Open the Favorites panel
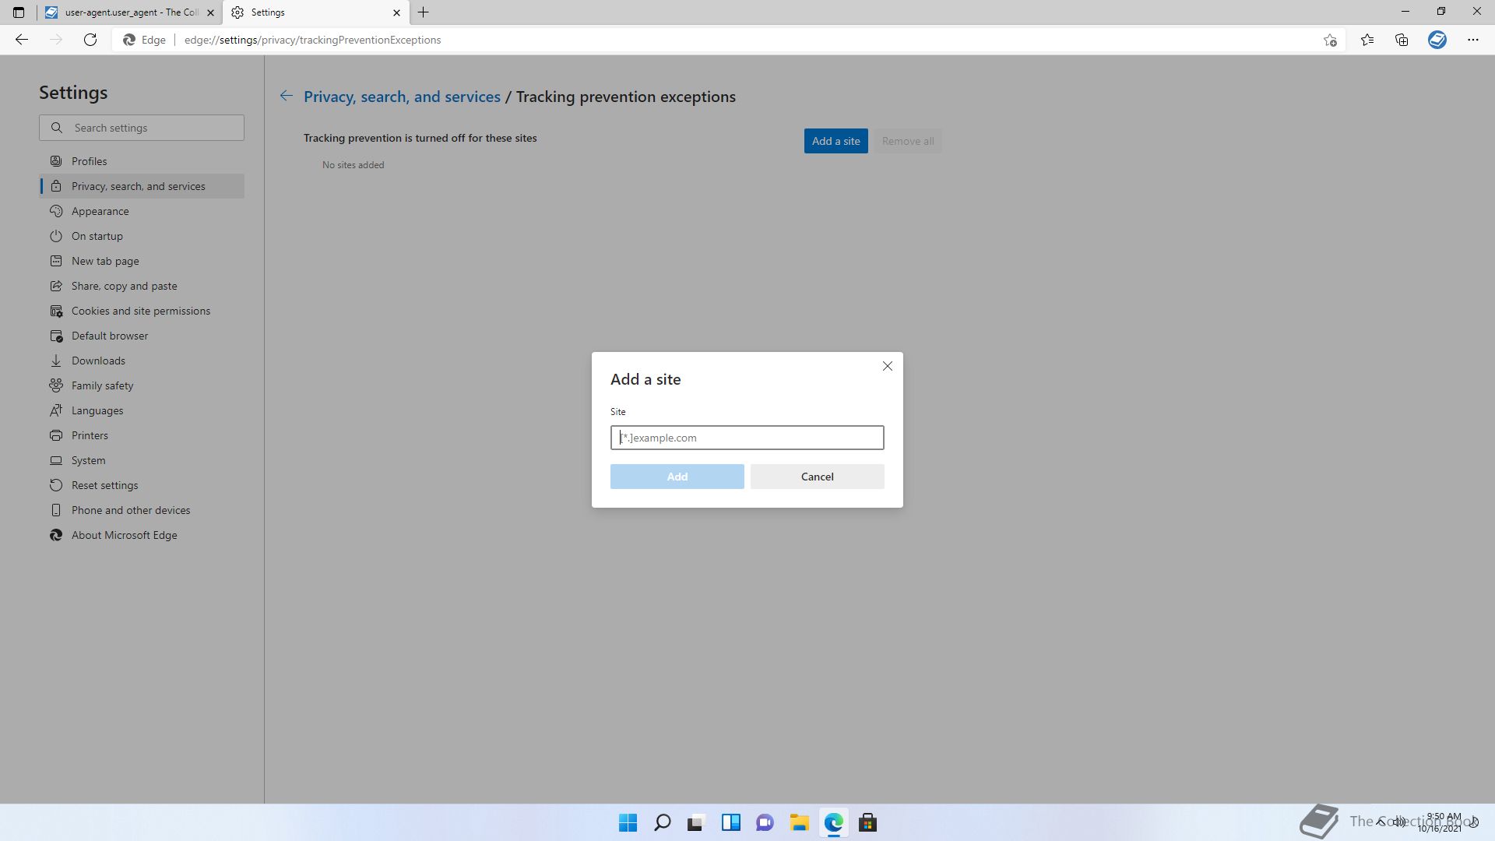 coord(1367,40)
